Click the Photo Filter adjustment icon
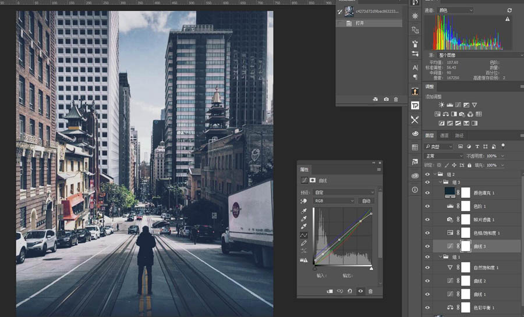This screenshot has height=317, width=524. 462,114
